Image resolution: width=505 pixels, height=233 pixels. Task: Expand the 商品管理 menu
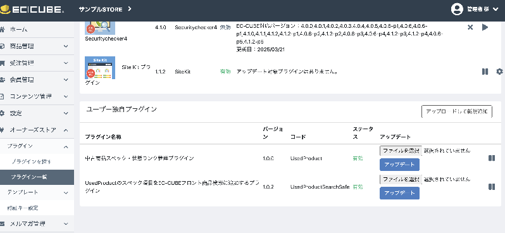(37, 46)
